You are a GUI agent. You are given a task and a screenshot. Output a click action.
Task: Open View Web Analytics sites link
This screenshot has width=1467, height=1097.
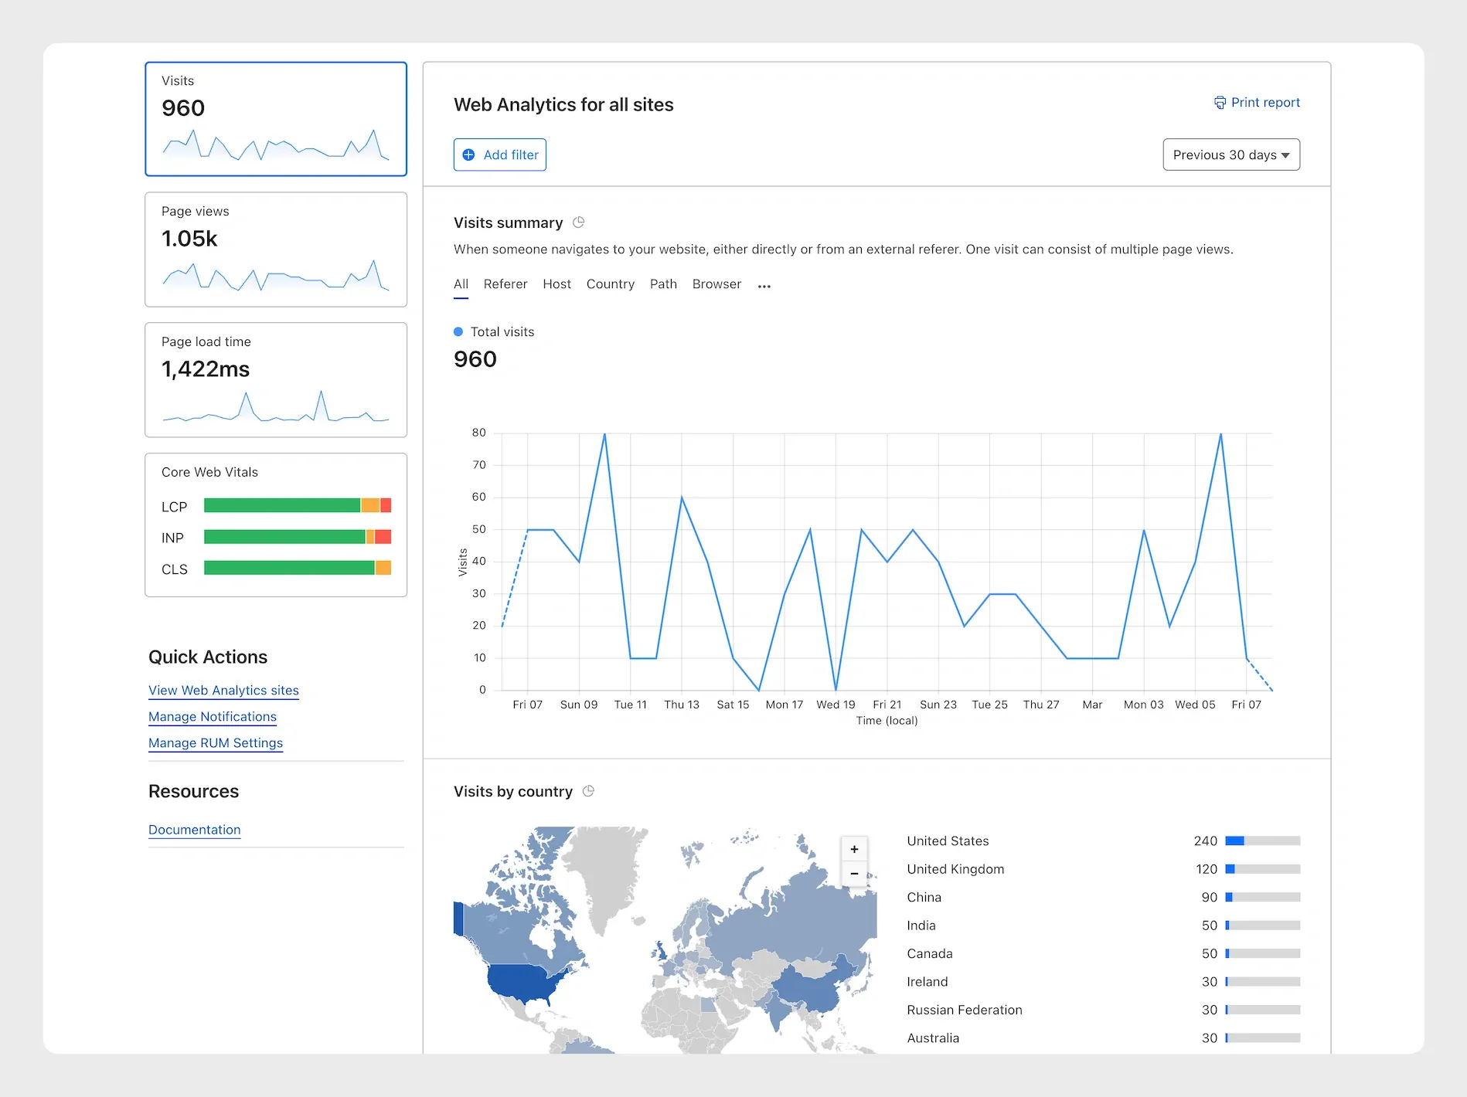[223, 691]
